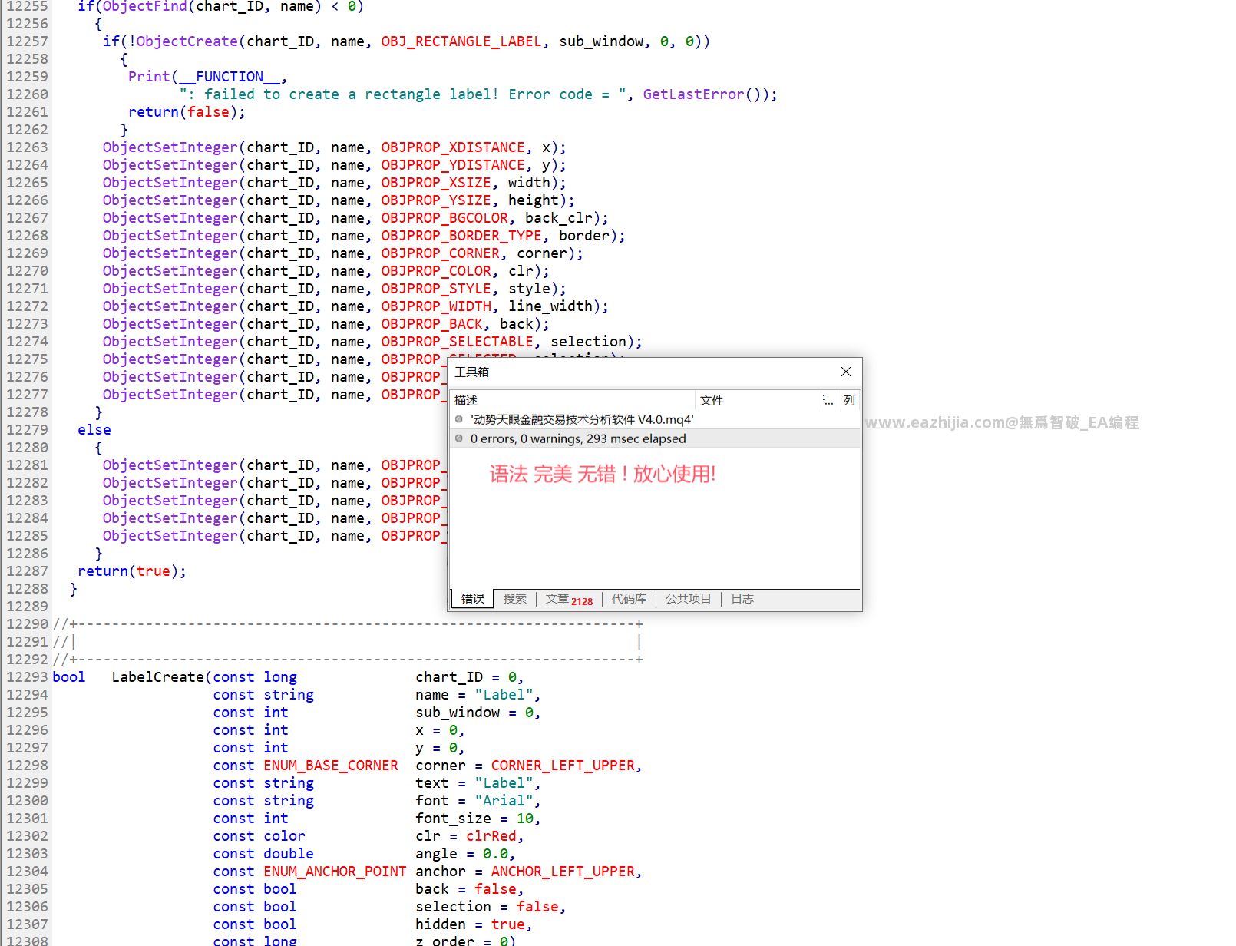Click line number 12279 in gutter

27,430
